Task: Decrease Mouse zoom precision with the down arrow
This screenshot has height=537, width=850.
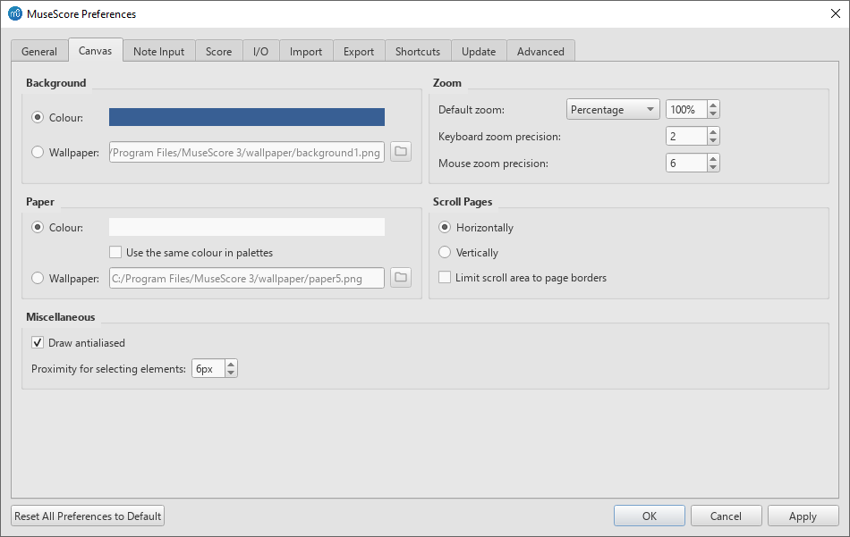Action: (x=712, y=167)
